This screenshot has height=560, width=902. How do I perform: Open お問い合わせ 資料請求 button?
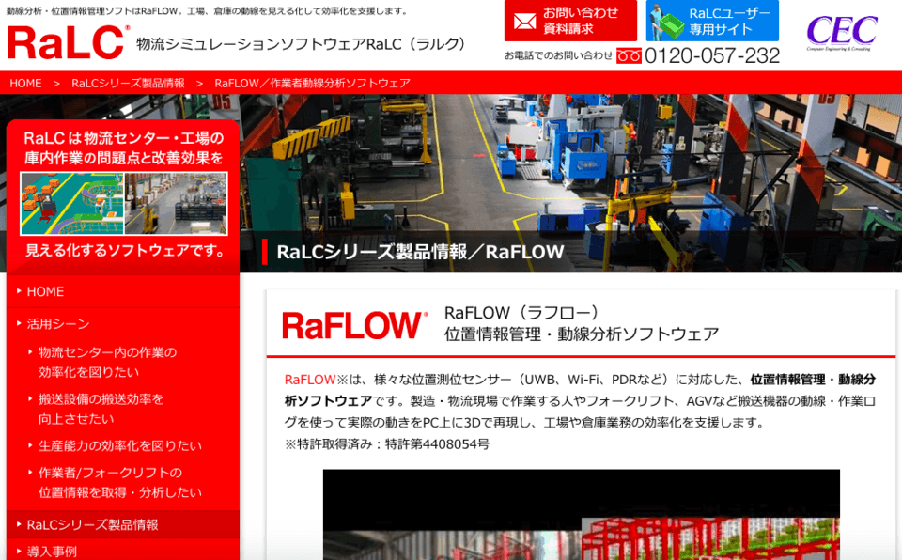570,21
